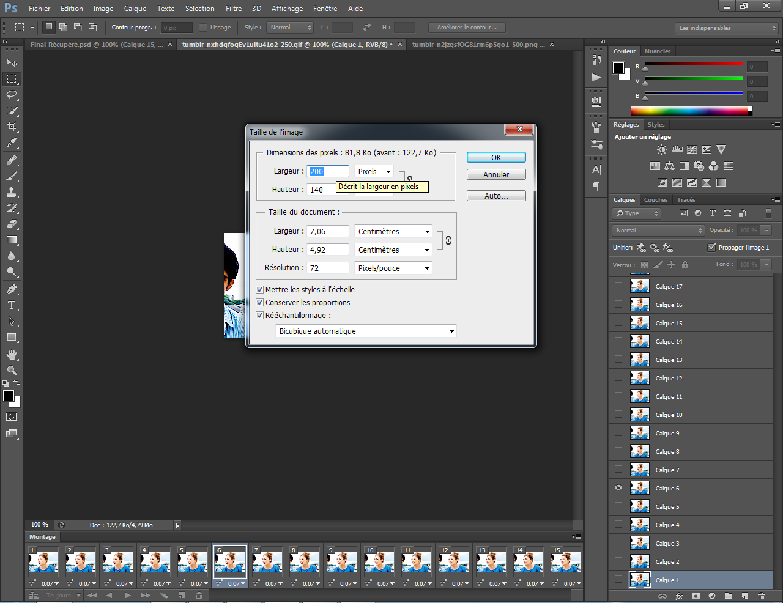Switch to the Nuancier tab

[658, 51]
